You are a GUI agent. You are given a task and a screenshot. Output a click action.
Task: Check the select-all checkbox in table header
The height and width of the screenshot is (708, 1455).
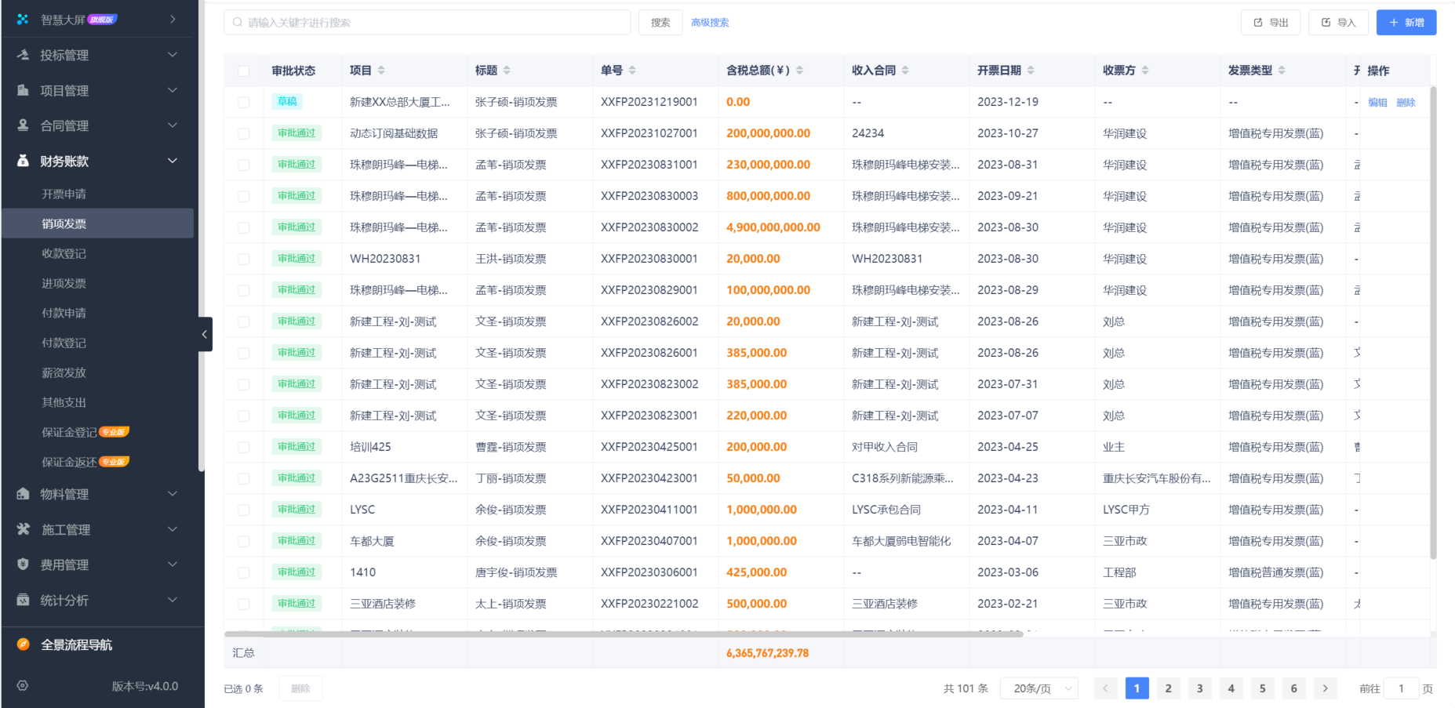coord(243,70)
